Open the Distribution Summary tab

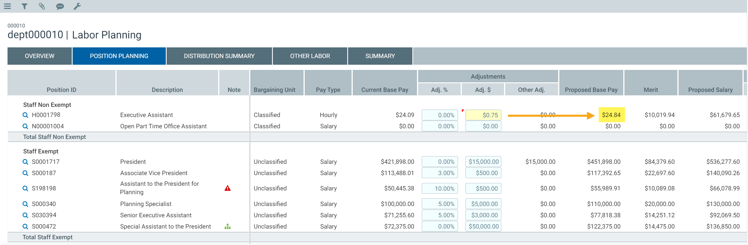pyautogui.click(x=219, y=56)
